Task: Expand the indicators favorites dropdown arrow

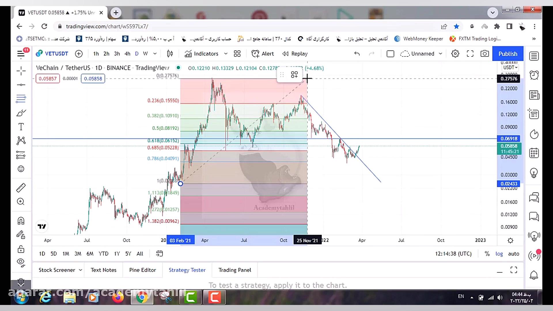Action: click(x=226, y=54)
